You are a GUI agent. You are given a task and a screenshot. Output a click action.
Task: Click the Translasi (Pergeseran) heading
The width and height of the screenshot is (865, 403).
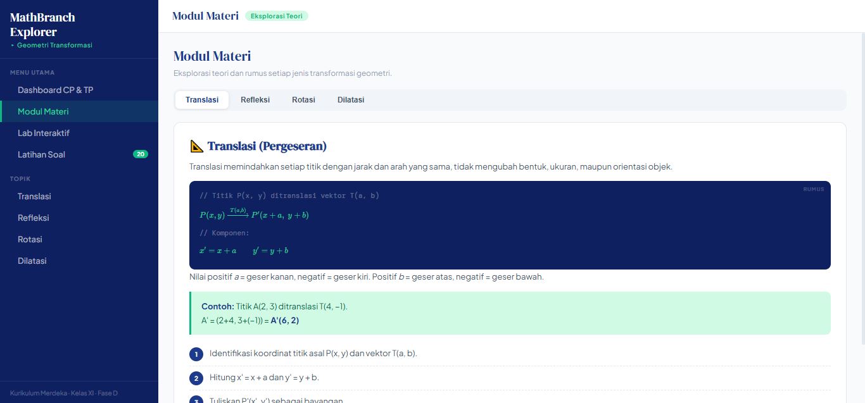tap(267, 146)
